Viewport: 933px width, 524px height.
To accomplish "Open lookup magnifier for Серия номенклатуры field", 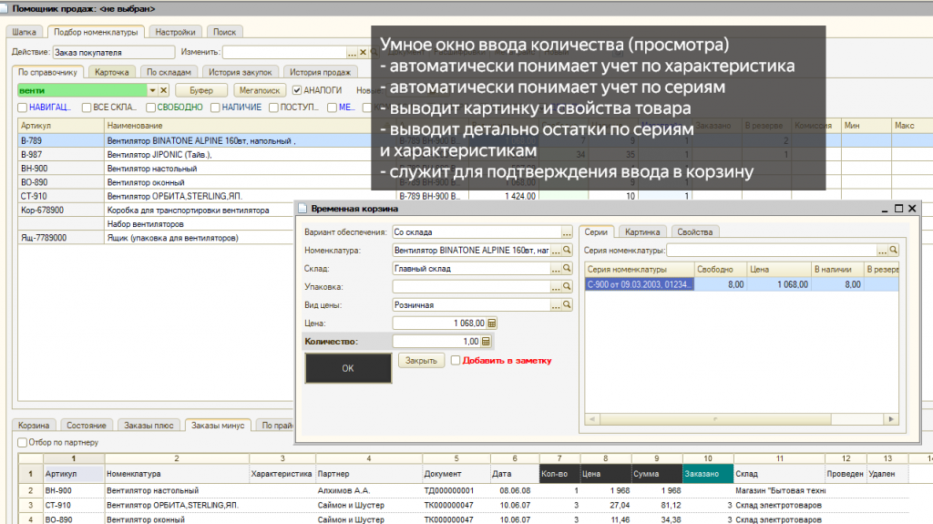I will pos(893,251).
